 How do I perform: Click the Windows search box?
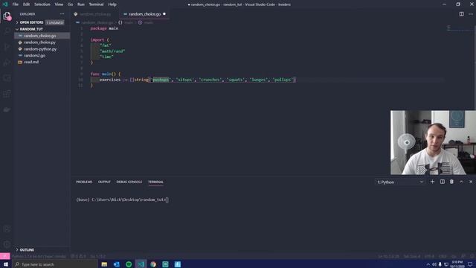pyautogui.click(x=55, y=264)
